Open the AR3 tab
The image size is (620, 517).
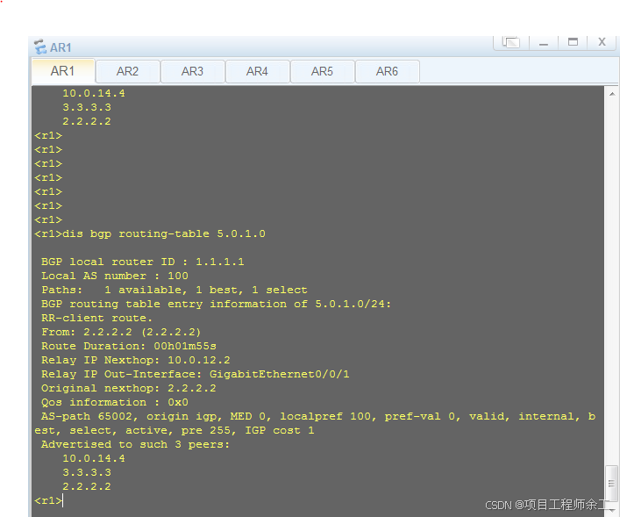193,72
